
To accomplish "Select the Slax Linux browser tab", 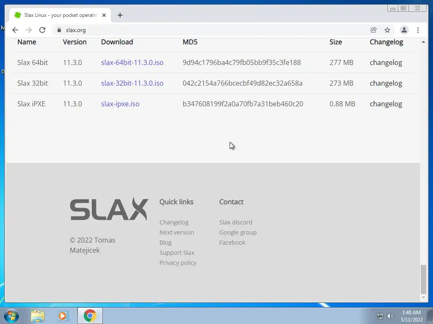I will coord(60,15).
